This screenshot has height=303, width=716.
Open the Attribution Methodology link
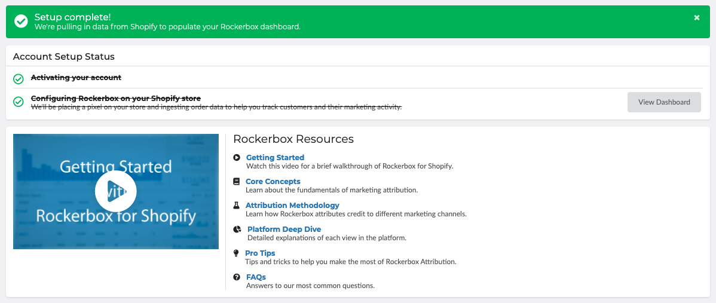[x=292, y=206]
